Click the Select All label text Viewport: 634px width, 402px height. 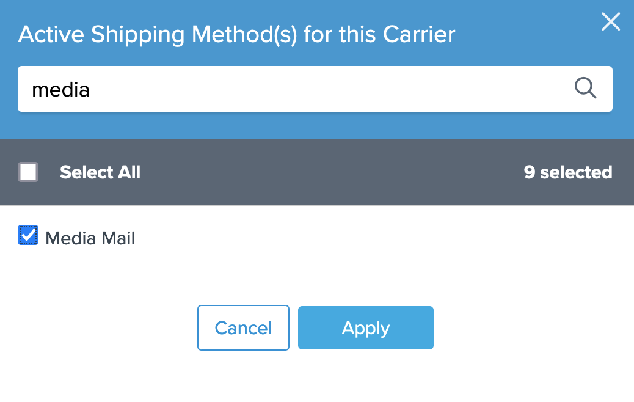tap(100, 172)
